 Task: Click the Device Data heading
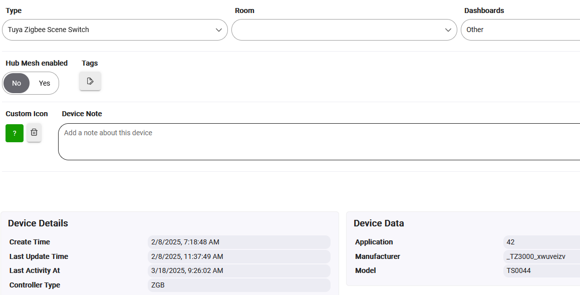[379, 223]
